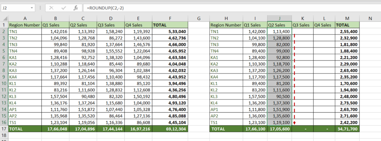Select column A header

tap(25, 19)
